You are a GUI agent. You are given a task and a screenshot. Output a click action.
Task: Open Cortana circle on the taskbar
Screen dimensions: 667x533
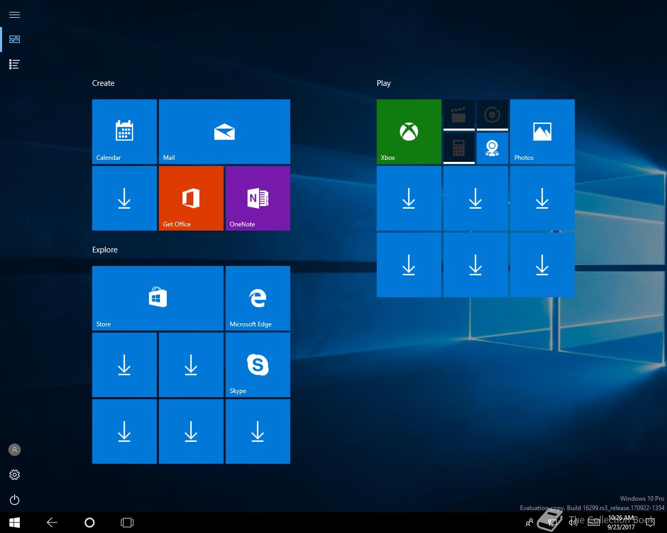point(90,523)
